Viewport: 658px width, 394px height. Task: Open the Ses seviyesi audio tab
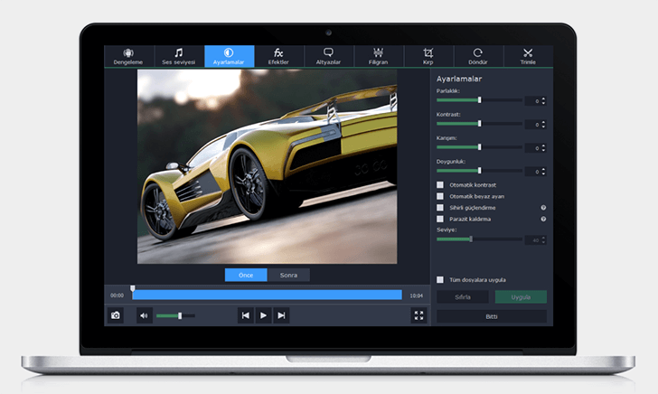[179, 56]
